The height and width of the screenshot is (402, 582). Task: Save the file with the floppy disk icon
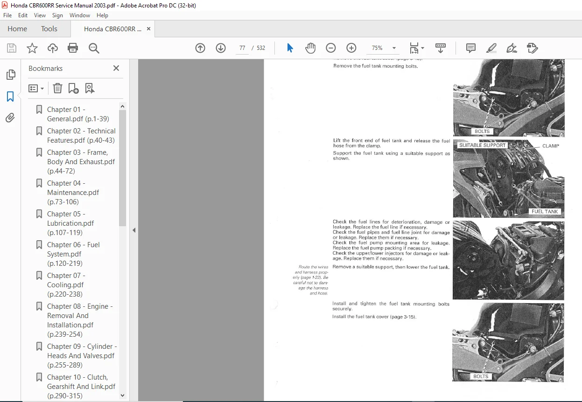[12, 48]
